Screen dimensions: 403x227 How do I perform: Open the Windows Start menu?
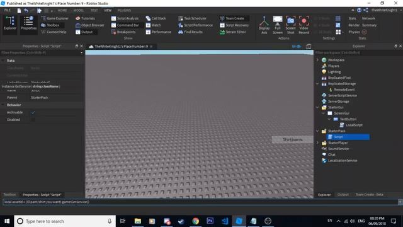(x=7, y=221)
